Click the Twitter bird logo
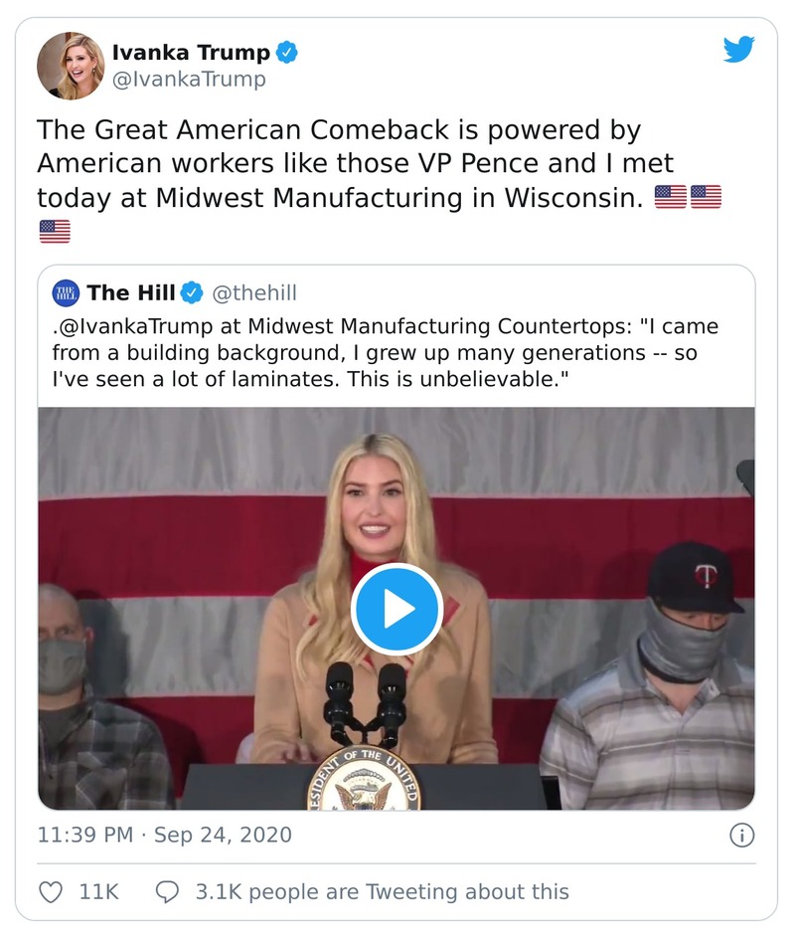Image resolution: width=795 pixels, height=940 pixels. [738, 50]
